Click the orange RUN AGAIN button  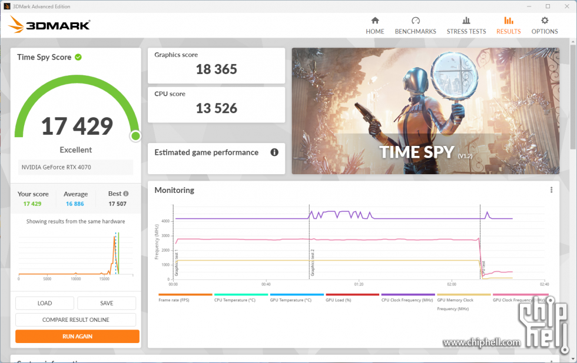point(77,336)
